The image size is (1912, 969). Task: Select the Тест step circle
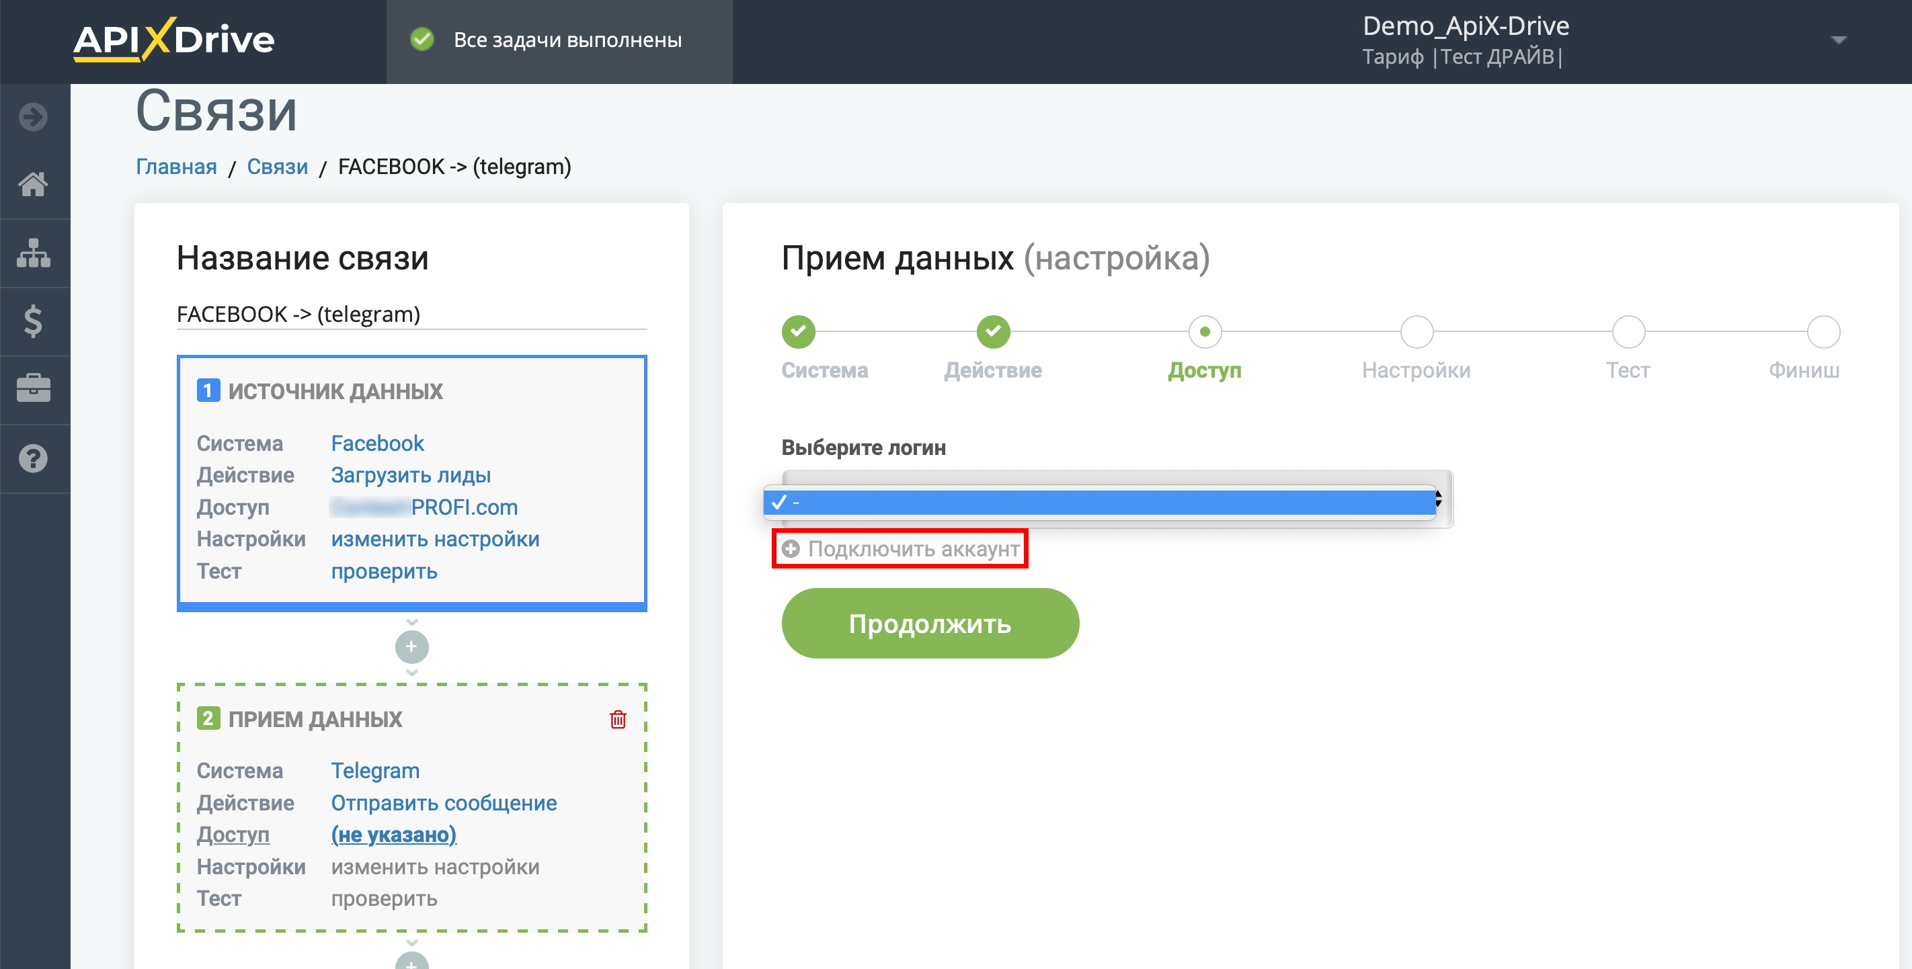coord(1628,332)
